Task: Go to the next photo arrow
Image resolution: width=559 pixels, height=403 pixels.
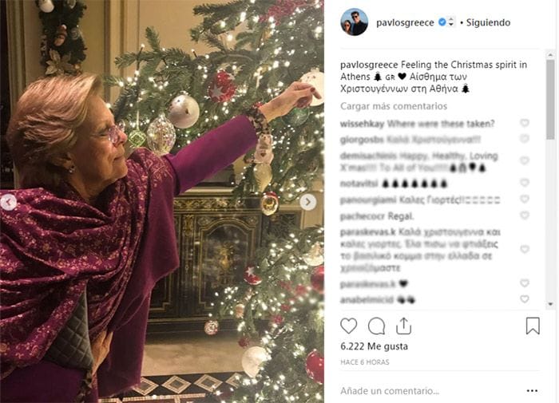Action: (308, 202)
